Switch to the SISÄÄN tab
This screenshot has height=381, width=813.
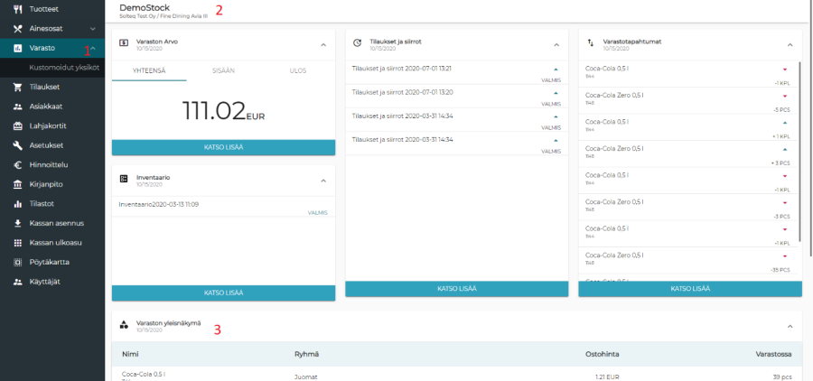pos(224,70)
